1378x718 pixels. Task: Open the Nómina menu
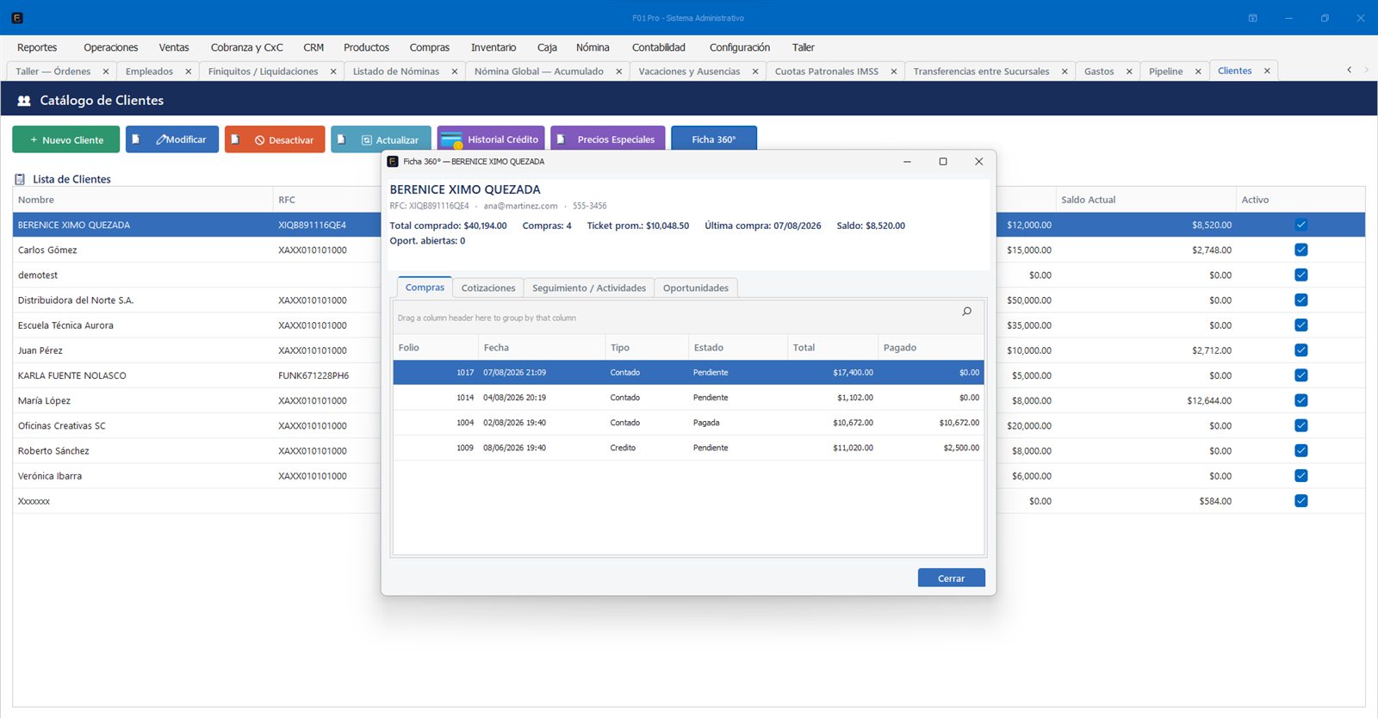pos(593,47)
